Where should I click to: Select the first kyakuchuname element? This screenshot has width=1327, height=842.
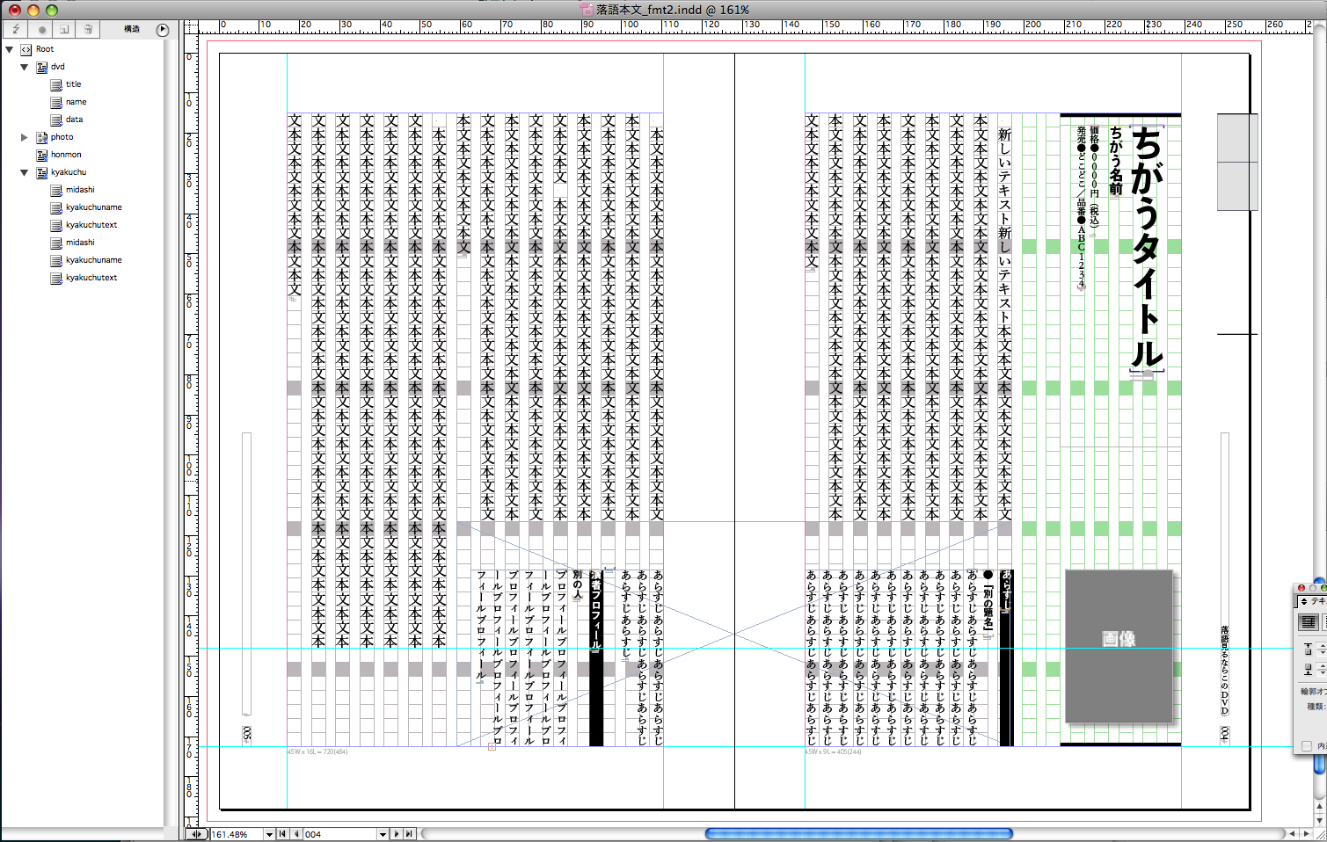94,207
